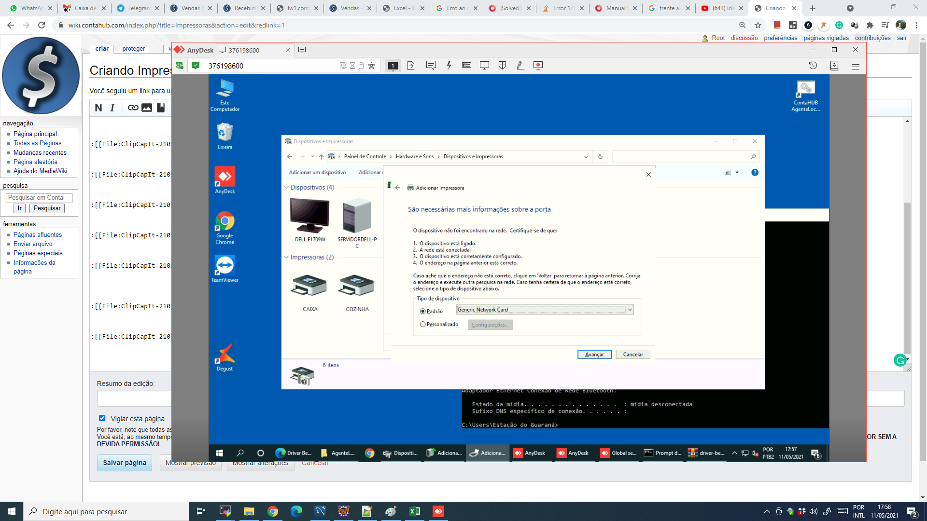Open AnyDesk session history clock icon
Screen dimensions: 927x521
813,65
